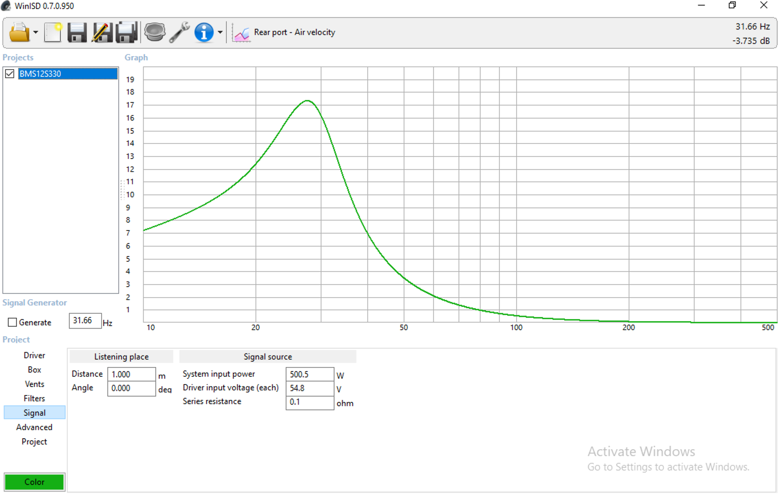Create a new project with blank page icon
The height and width of the screenshot is (494, 778).
click(x=52, y=32)
